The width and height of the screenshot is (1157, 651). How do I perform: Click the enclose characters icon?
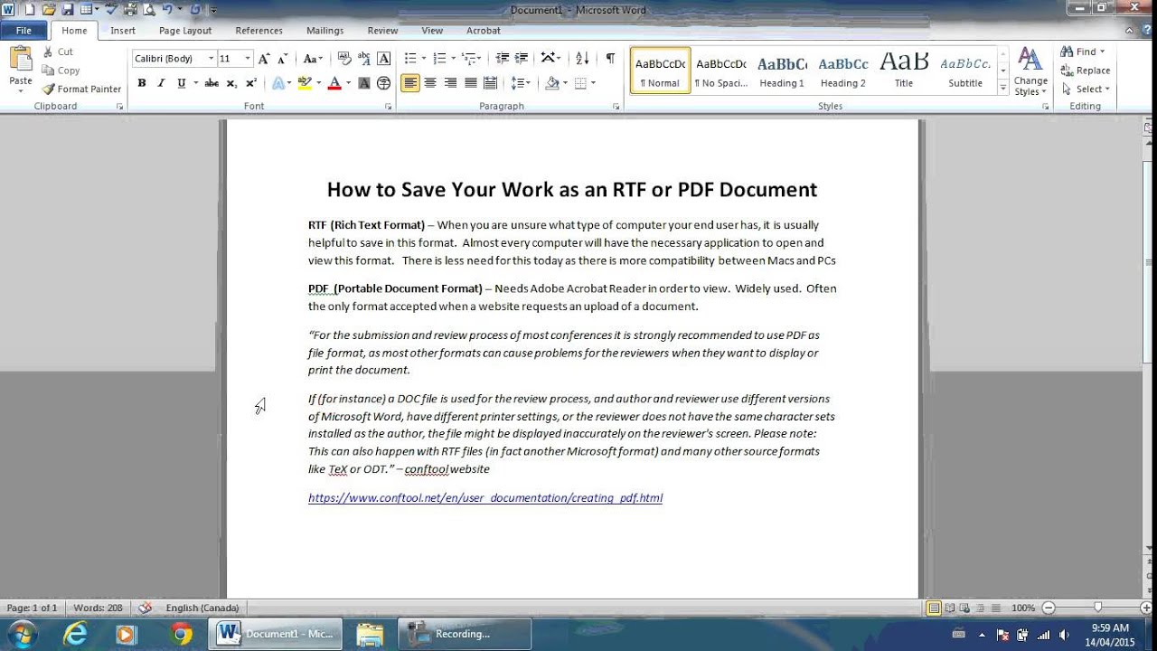[x=384, y=83]
